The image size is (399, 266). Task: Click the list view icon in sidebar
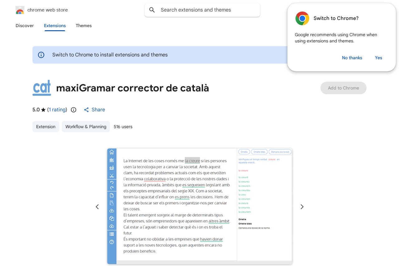pyautogui.click(x=112, y=234)
